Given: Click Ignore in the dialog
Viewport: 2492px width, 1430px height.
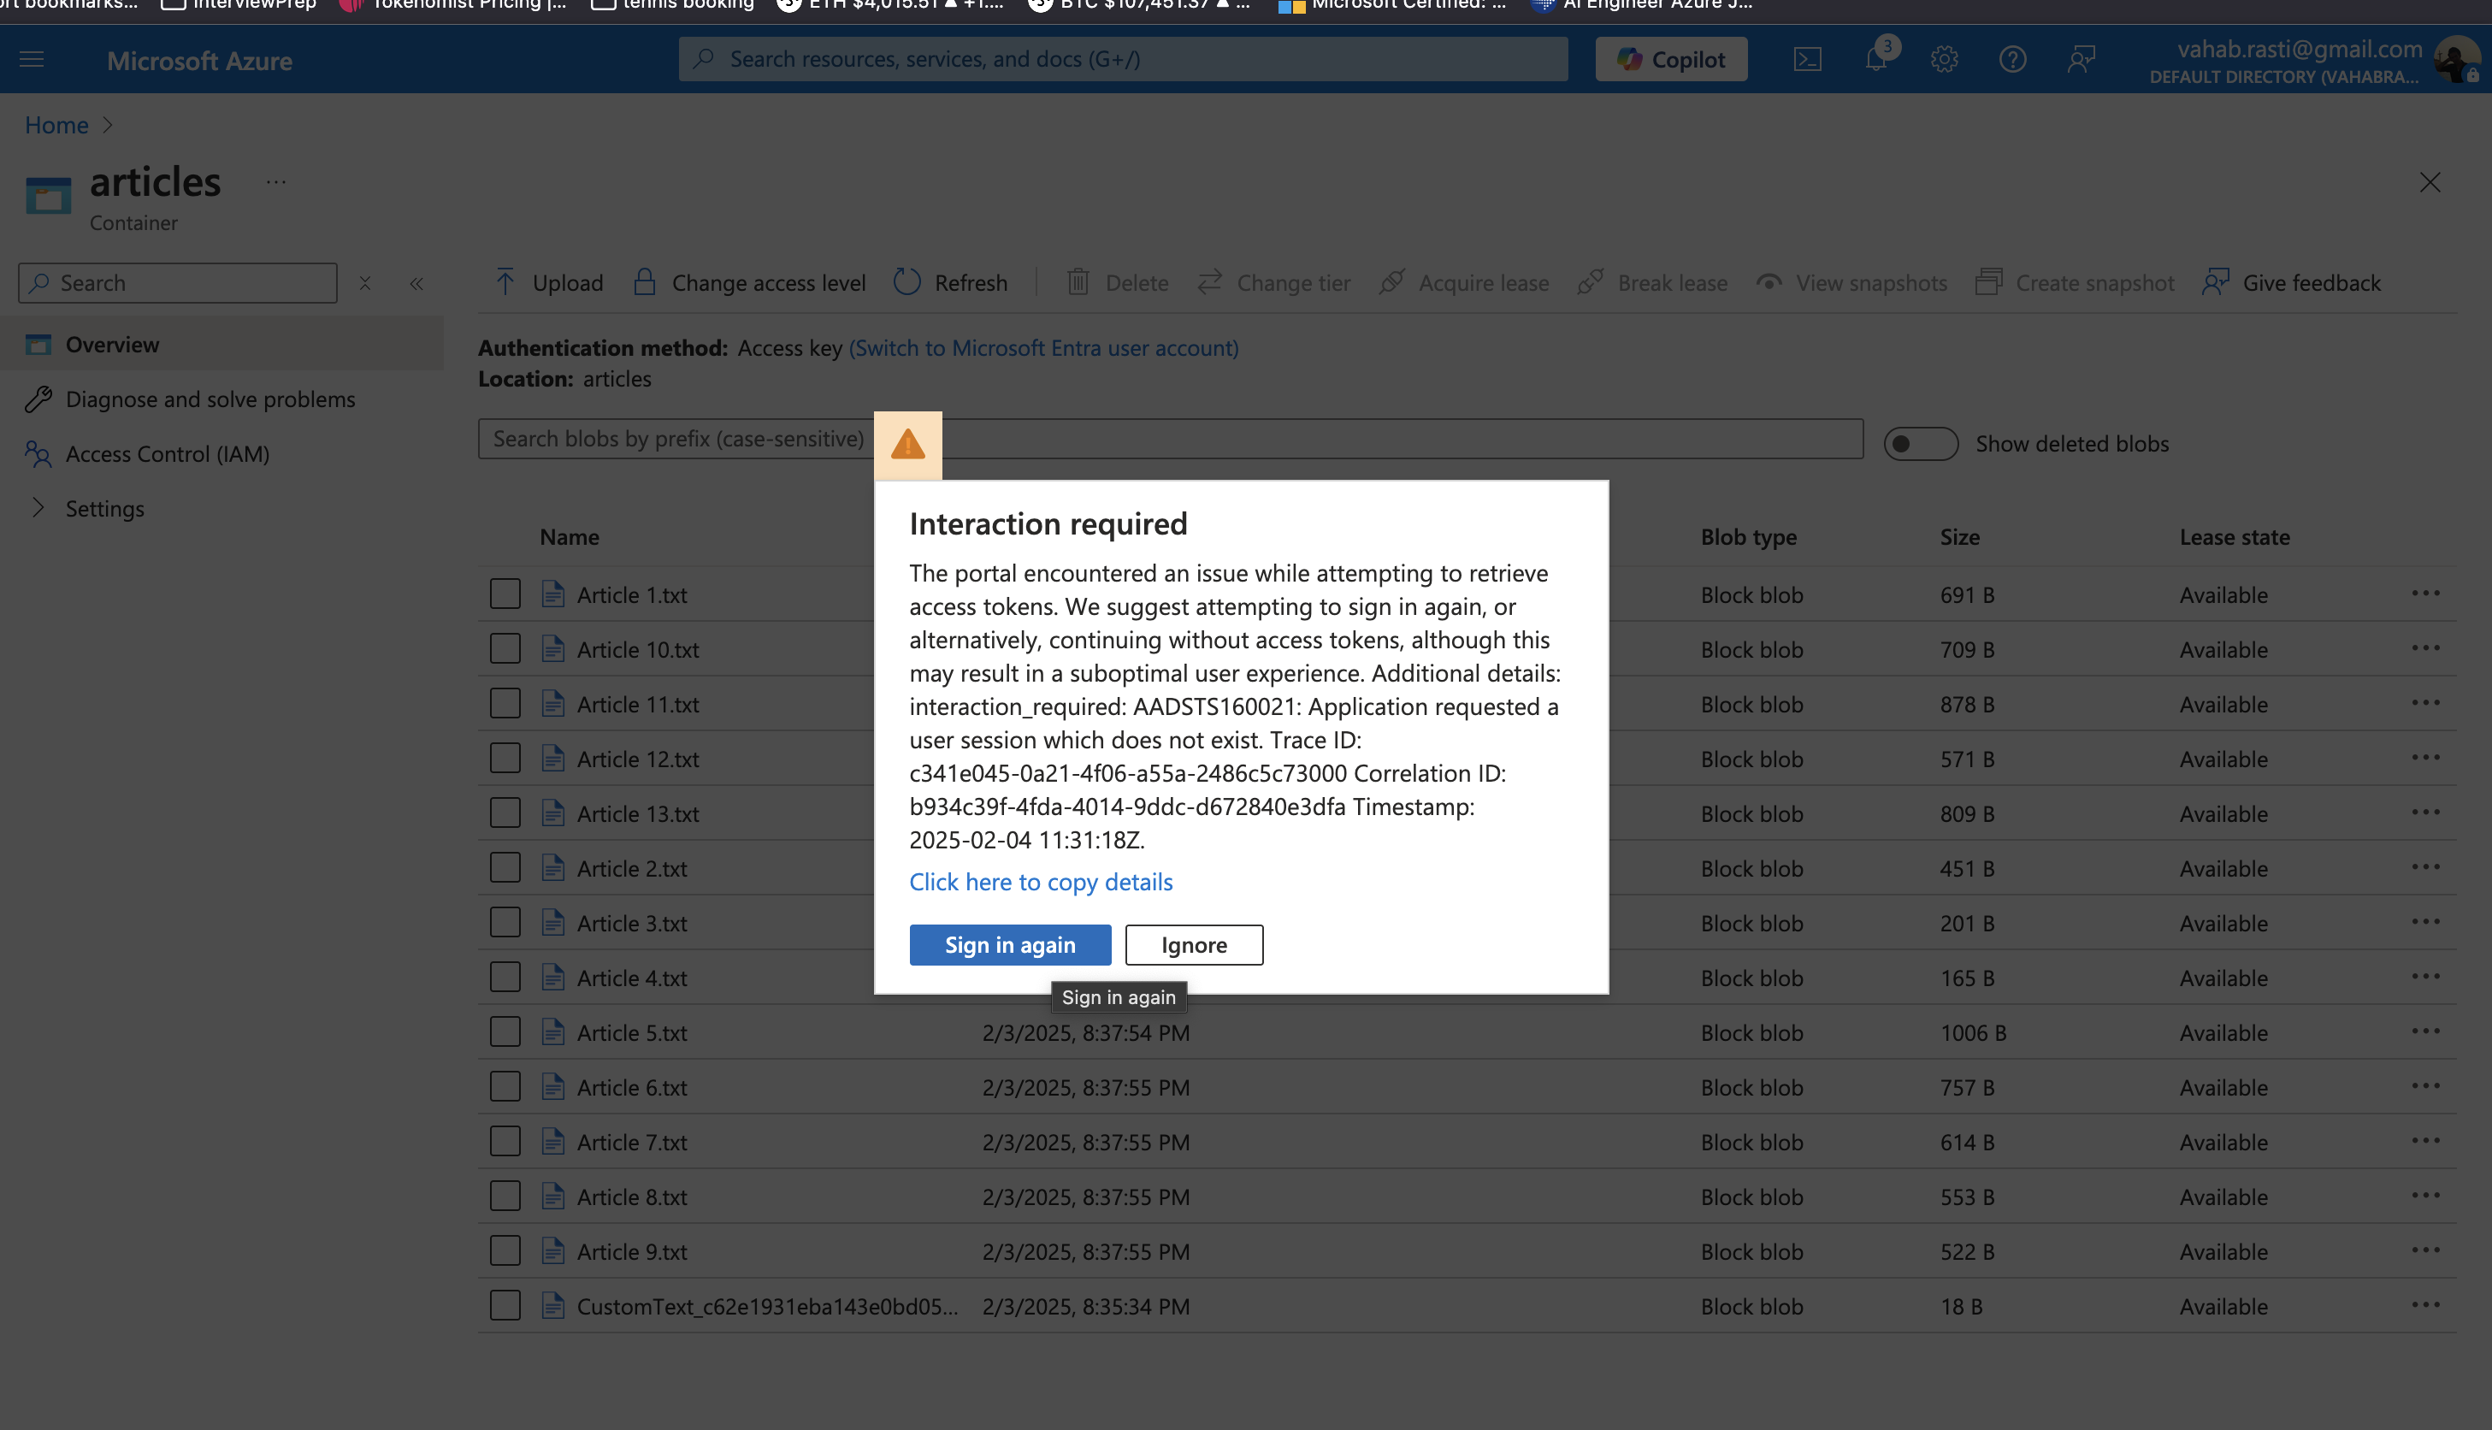Looking at the screenshot, I should point(1194,945).
